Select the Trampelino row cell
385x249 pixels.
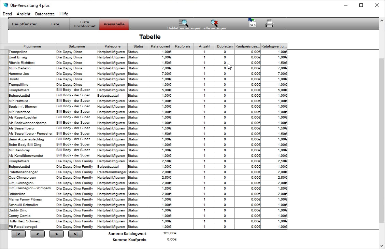32,52
